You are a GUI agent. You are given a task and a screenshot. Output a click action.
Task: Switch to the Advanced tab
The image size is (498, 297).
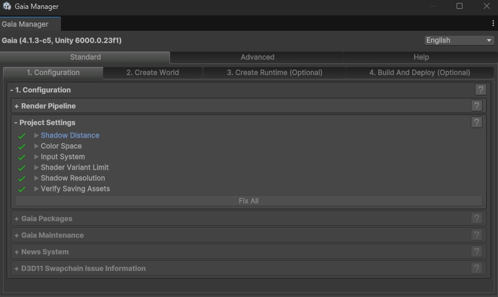[257, 58]
